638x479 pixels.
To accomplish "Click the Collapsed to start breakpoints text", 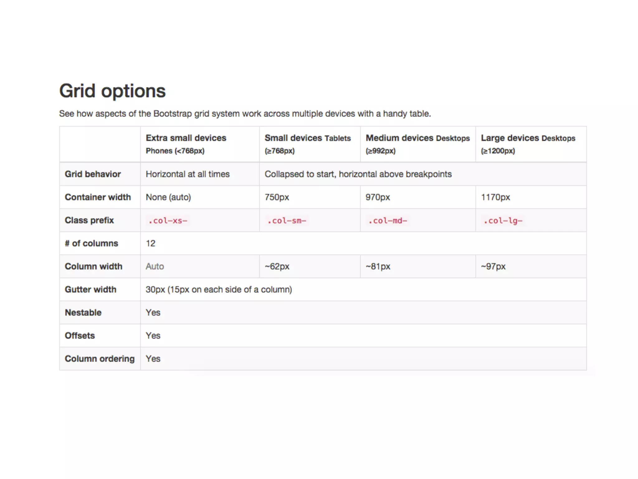I will [x=358, y=174].
